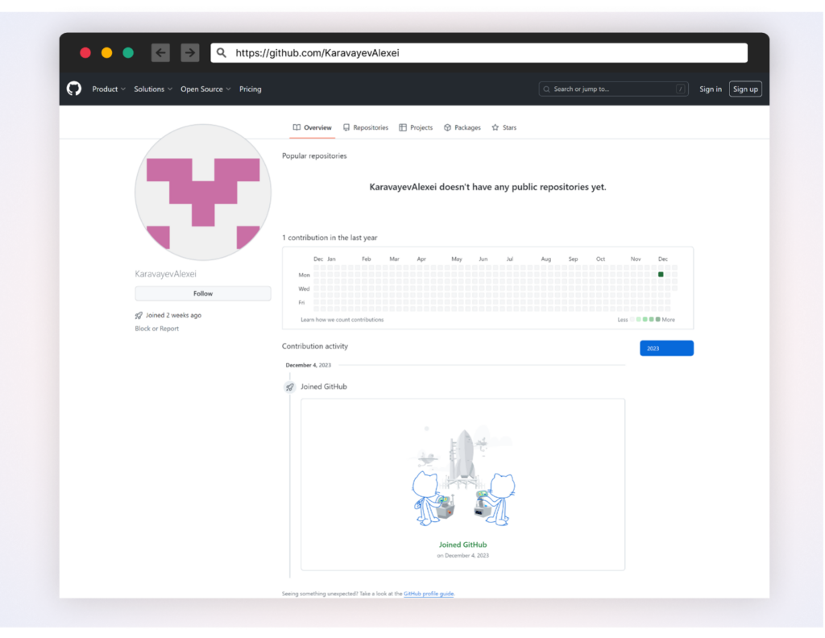Click the 'Less' legend label
Image resolution: width=825 pixels, height=638 pixels.
coord(623,320)
